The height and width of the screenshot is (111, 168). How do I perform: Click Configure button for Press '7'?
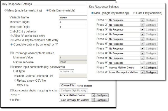[x=151, y=49]
